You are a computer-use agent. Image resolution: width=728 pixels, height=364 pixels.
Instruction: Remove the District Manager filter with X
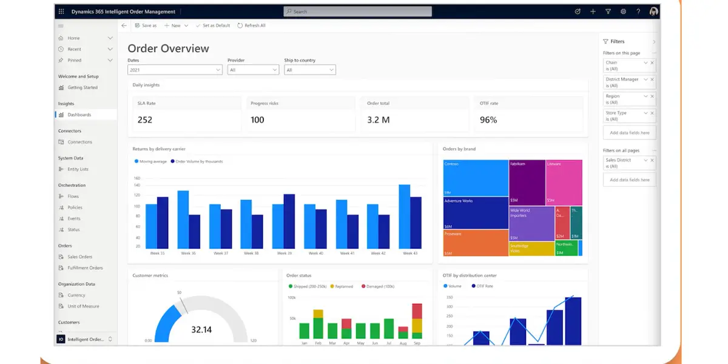click(652, 79)
